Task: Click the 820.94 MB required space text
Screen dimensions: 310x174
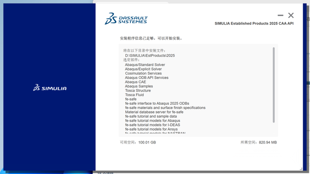Action: point(268,143)
